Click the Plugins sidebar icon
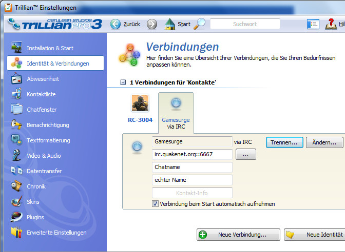 16,217
